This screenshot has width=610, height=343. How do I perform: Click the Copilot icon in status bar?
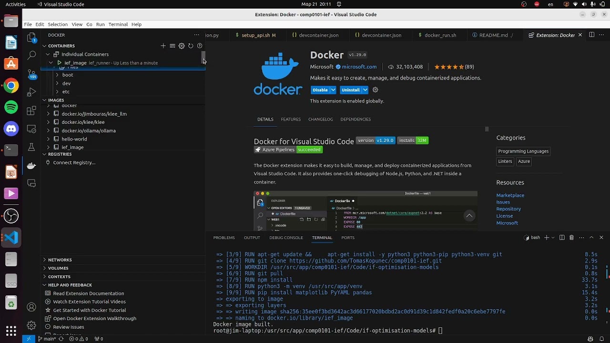[590, 339]
